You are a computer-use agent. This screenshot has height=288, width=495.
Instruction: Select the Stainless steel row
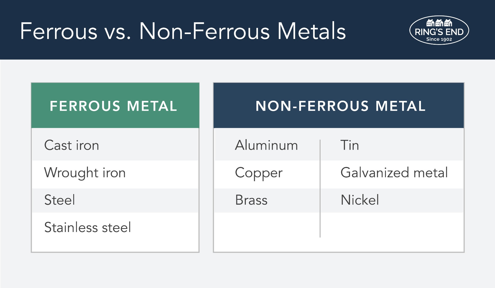click(x=115, y=228)
